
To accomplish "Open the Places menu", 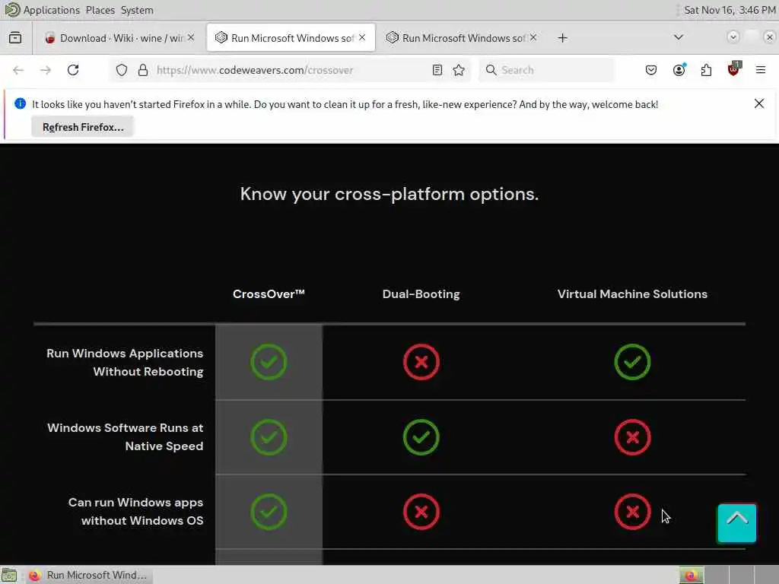I will [x=100, y=10].
